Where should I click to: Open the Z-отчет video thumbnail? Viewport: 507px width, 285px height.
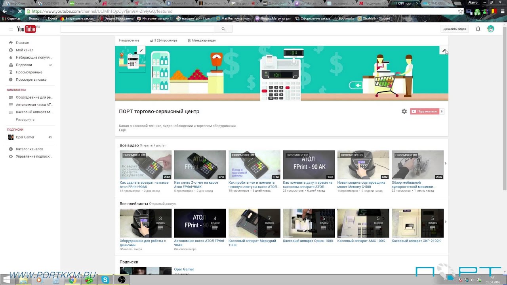pyautogui.click(x=200, y=165)
